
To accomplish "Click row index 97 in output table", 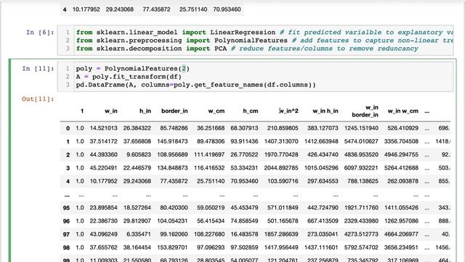I will 66,234.
